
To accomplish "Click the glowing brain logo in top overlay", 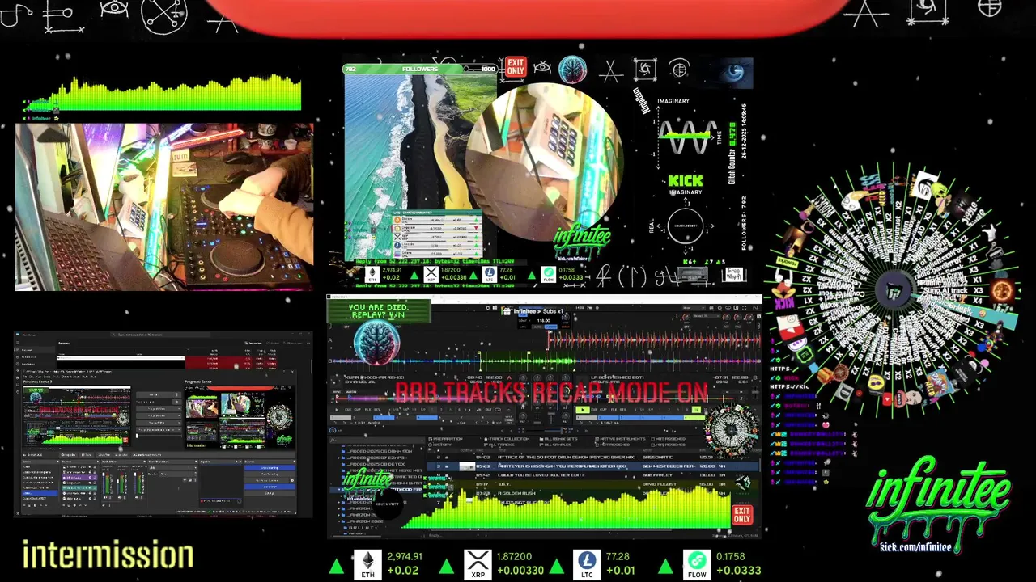I will click(573, 70).
